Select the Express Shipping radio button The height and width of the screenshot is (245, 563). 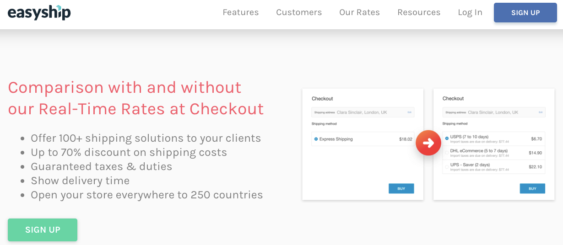316,139
